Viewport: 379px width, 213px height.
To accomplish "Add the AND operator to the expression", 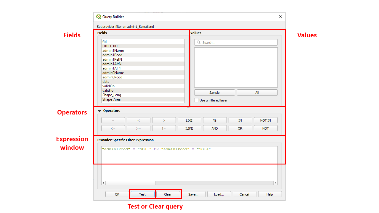I will [215, 128].
